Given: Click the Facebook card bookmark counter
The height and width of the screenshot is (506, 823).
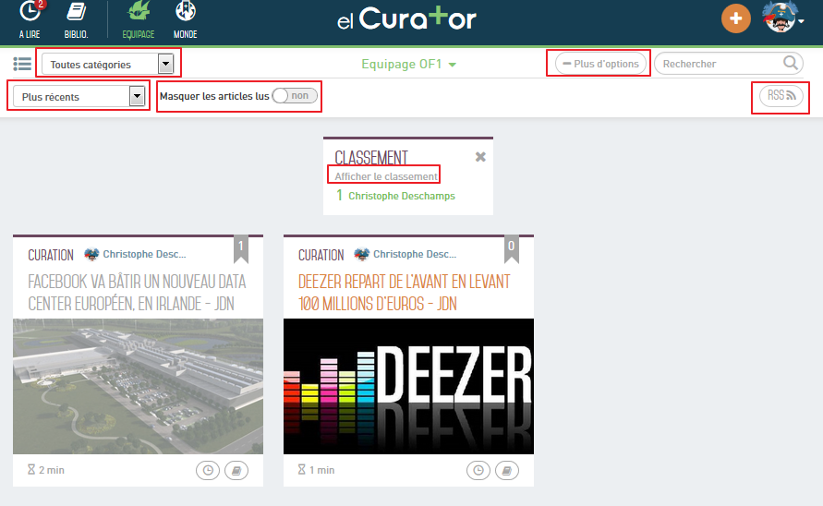Looking at the screenshot, I should pos(241,248).
